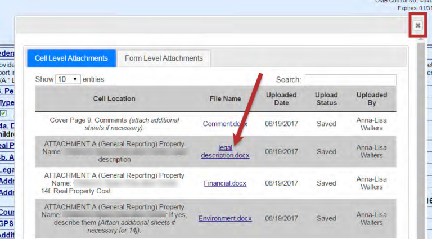Click into the Search input field
Image resolution: width=432 pixels, height=239 pixels.
[x=350, y=80]
